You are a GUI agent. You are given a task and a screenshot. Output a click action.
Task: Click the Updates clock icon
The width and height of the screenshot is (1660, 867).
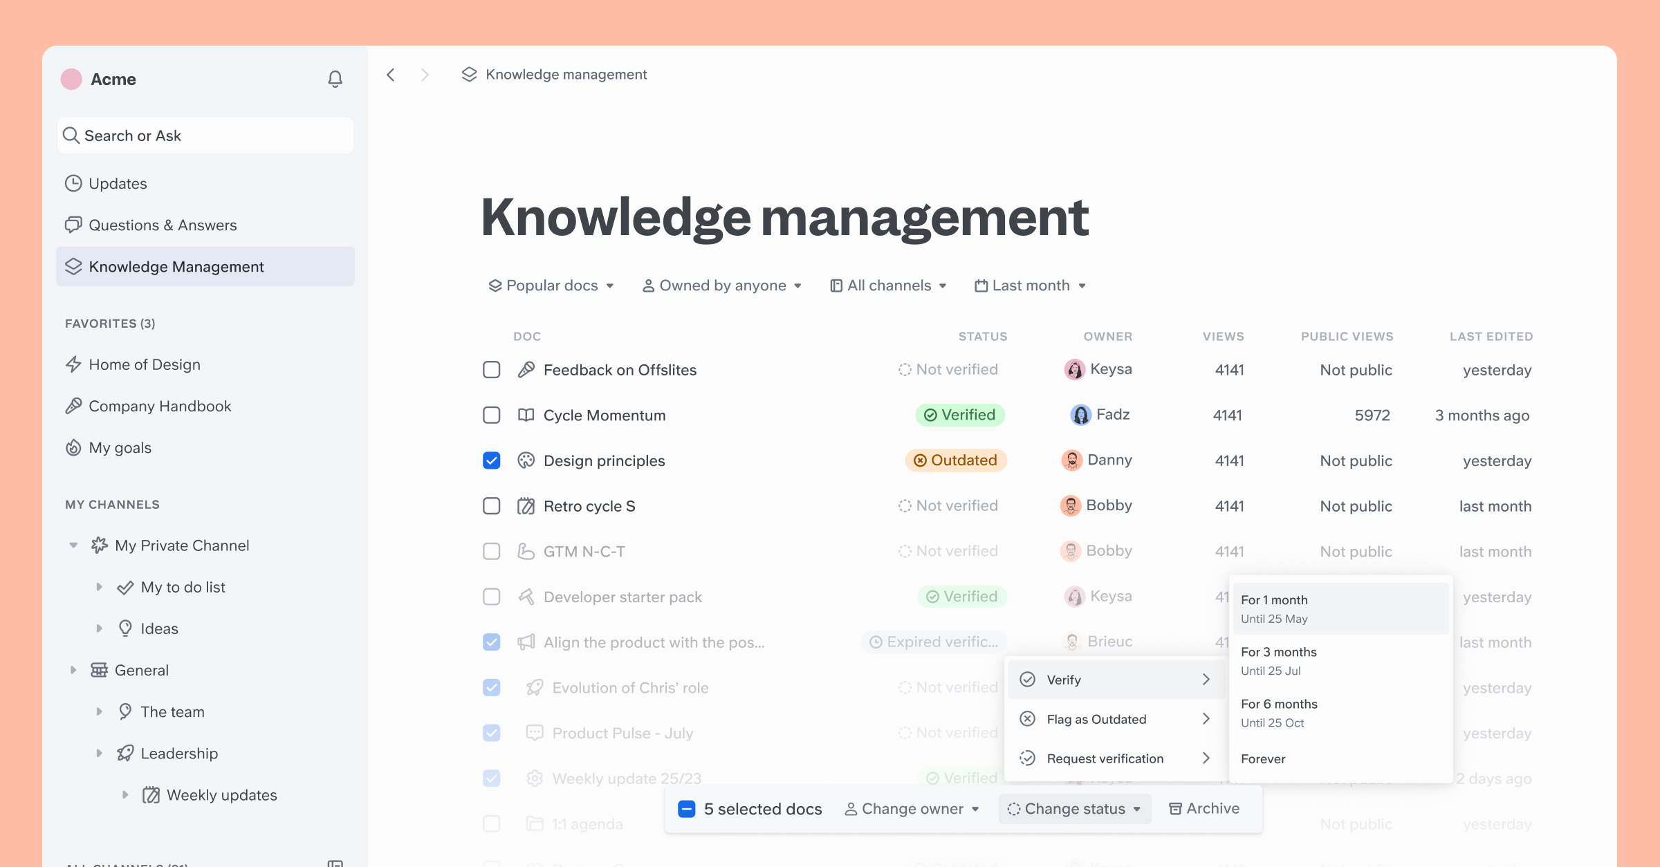coord(73,183)
